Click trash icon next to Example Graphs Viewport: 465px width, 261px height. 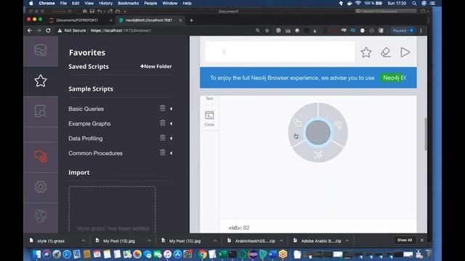(163, 123)
